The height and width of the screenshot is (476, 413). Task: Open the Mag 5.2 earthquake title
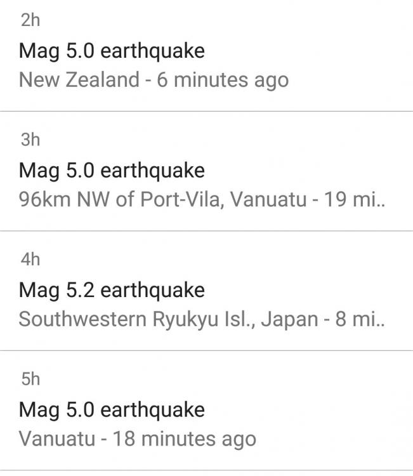coord(112,290)
